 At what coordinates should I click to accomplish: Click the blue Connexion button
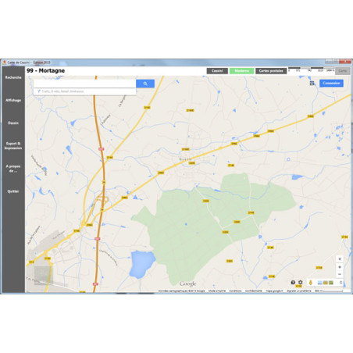pyautogui.click(x=331, y=84)
